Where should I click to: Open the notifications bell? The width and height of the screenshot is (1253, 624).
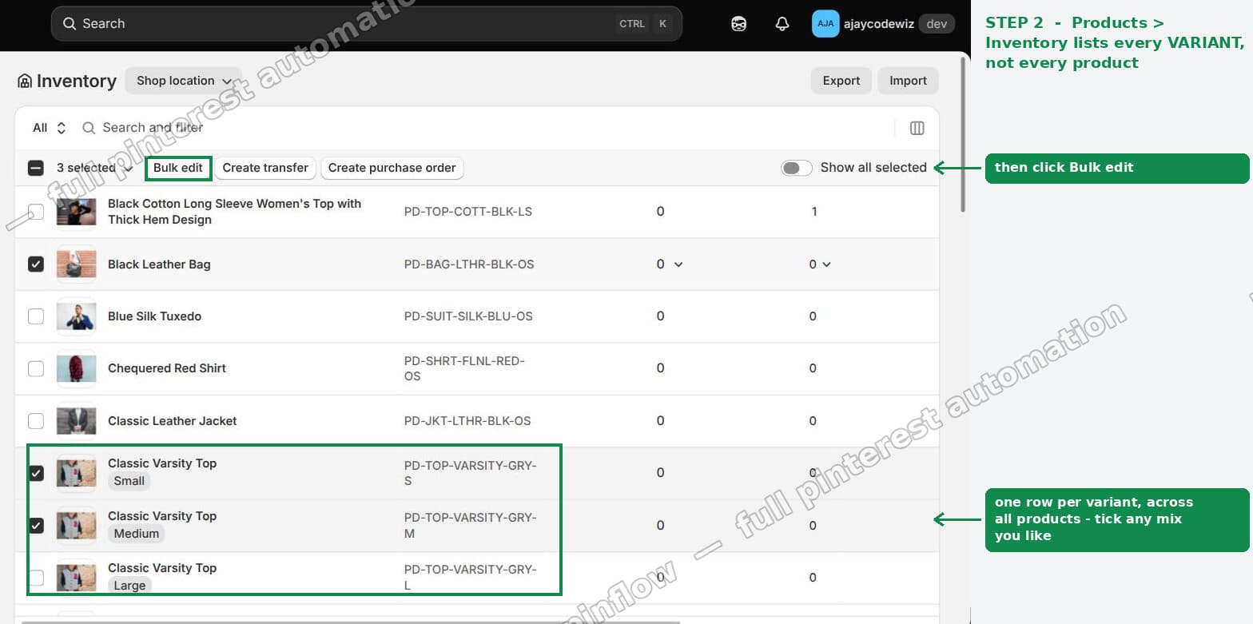[x=782, y=24]
